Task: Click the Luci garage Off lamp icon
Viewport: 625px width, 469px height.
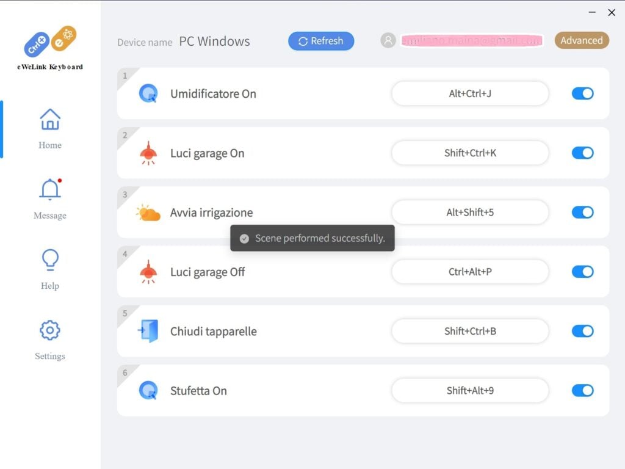Action: (148, 272)
